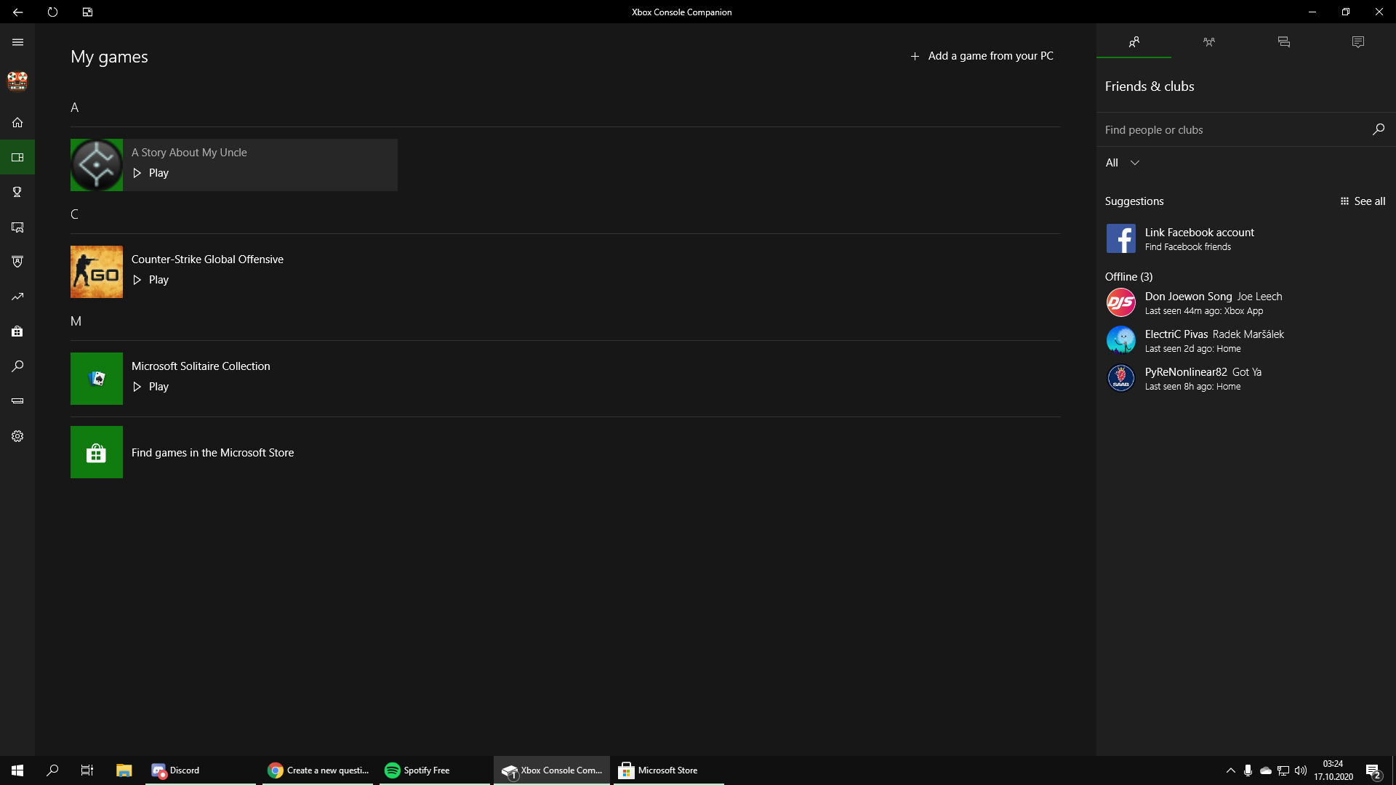
Task: Open the Trending arrow icon
Action: click(17, 297)
